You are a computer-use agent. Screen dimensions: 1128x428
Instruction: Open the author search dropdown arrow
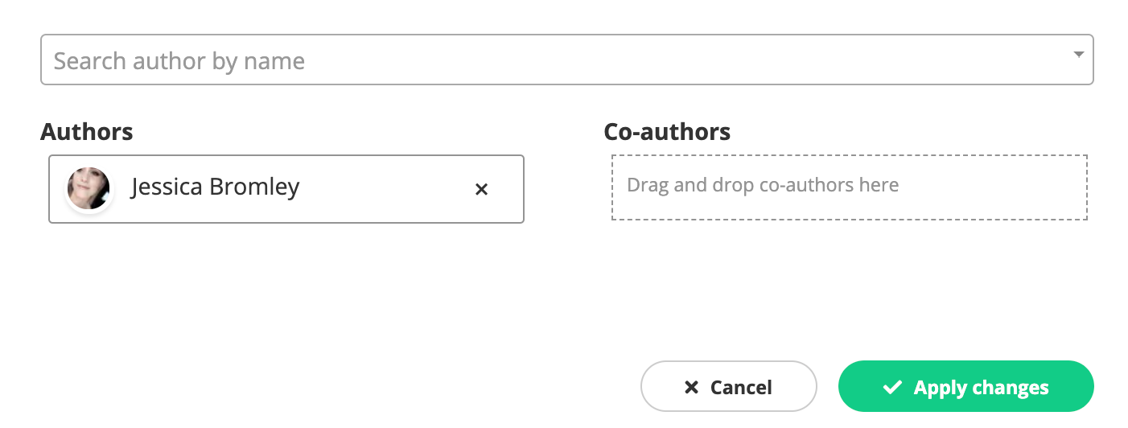tap(1079, 55)
